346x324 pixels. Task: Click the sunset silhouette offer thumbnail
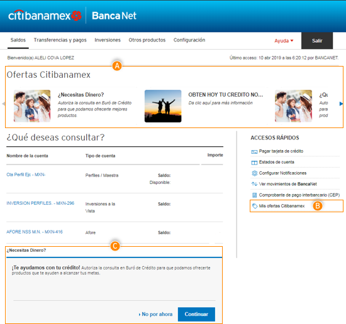coord(163,106)
